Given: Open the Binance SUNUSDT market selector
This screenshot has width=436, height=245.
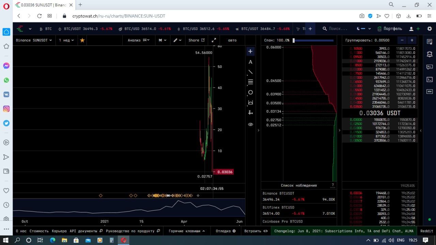Looking at the screenshot, I should point(34,40).
